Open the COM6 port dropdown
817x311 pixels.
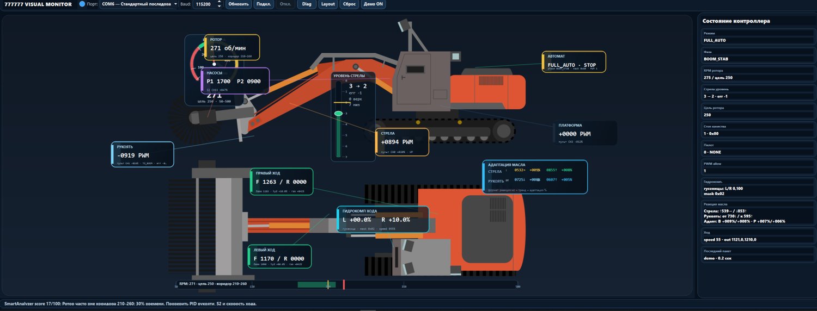pyautogui.click(x=139, y=4)
